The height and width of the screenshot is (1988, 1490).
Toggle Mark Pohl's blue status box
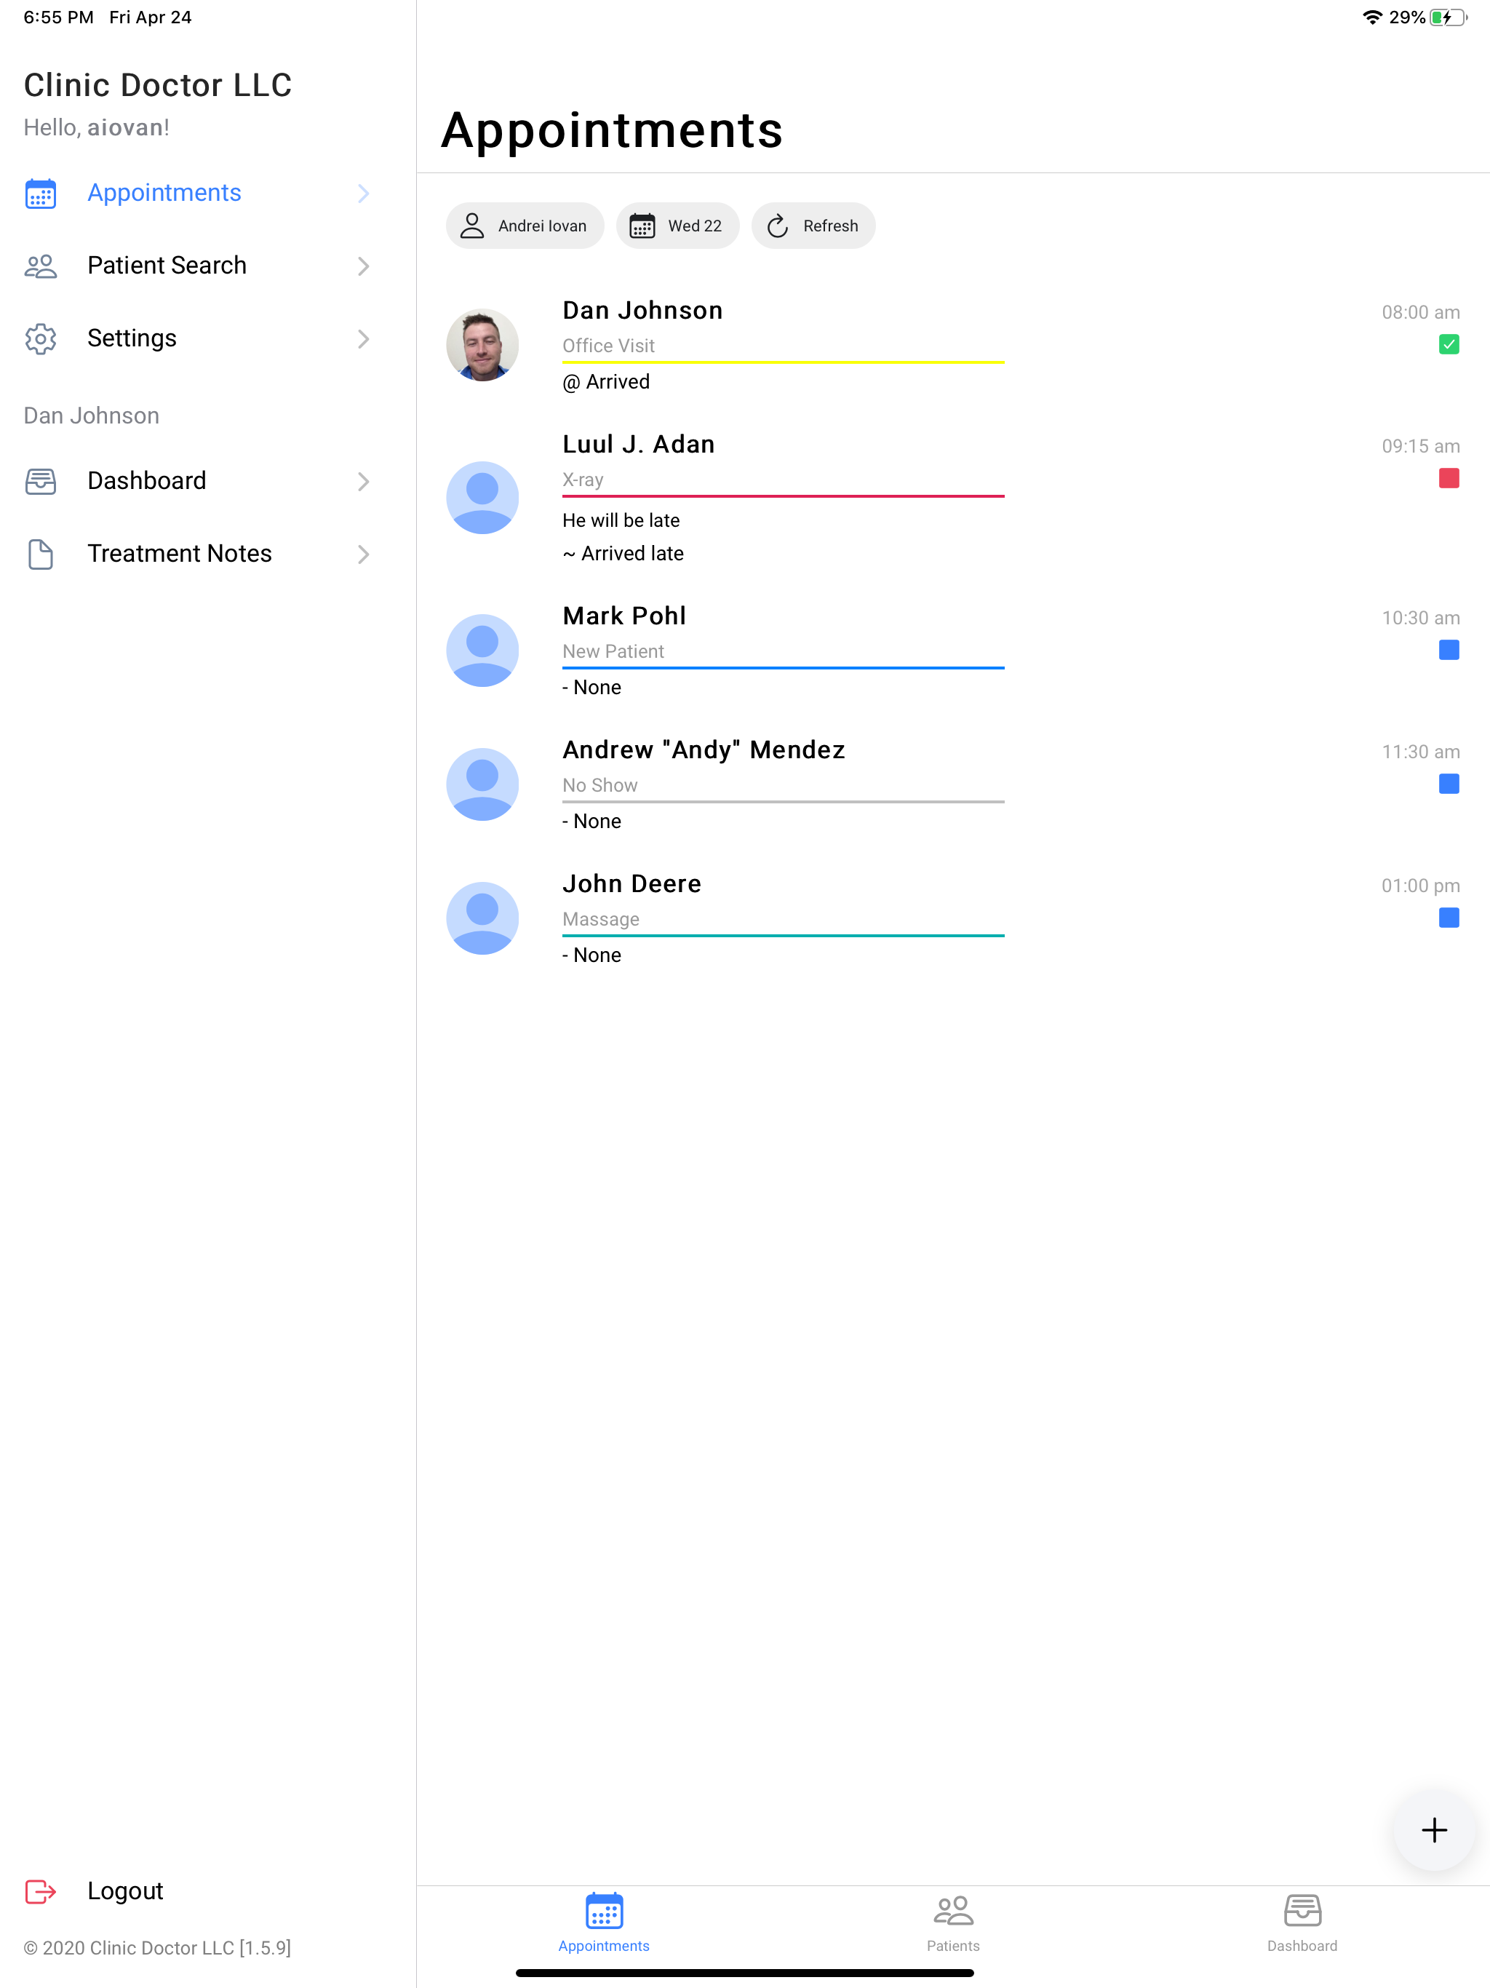coord(1449,650)
